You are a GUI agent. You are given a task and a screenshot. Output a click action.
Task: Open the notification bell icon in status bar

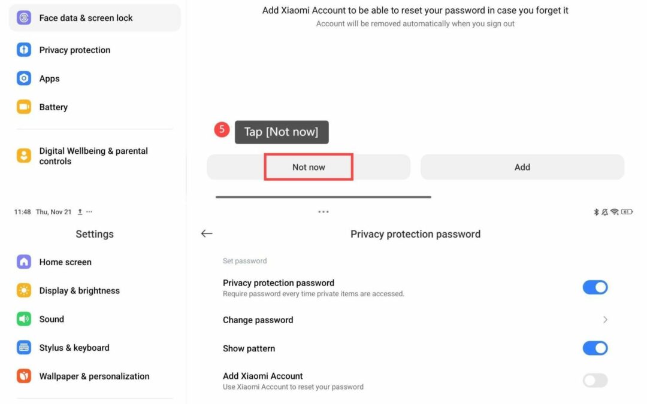[605, 211]
